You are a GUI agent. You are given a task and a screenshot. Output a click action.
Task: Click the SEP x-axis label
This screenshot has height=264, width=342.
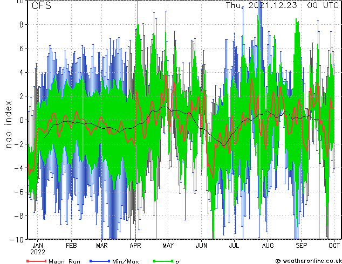(301, 246)
